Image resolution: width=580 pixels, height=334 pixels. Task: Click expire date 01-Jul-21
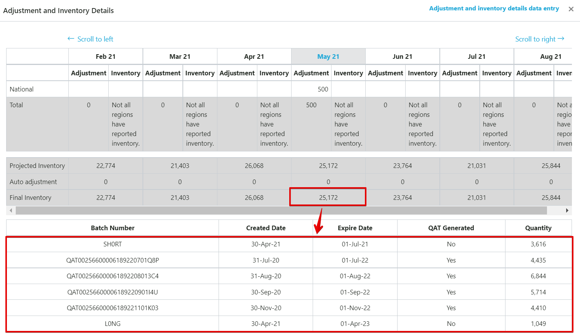coord(355,244)
